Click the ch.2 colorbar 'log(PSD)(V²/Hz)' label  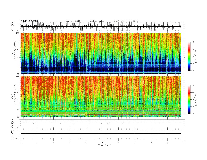pyautogui.click(x=195, y=100)
